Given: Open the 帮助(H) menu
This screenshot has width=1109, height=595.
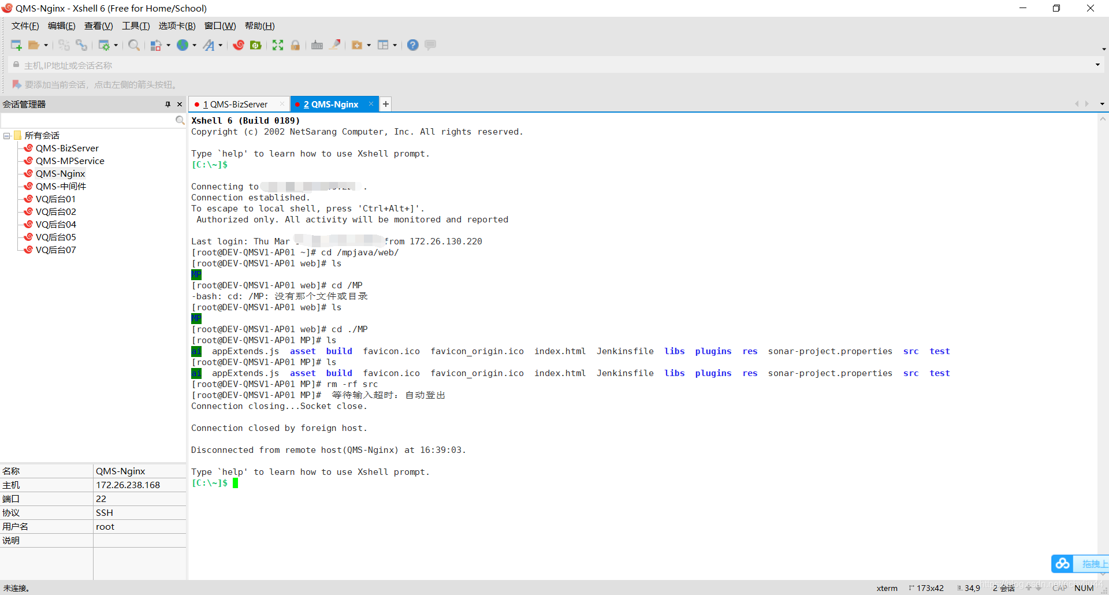Looking at the screenshot, I should click(260, 26).
